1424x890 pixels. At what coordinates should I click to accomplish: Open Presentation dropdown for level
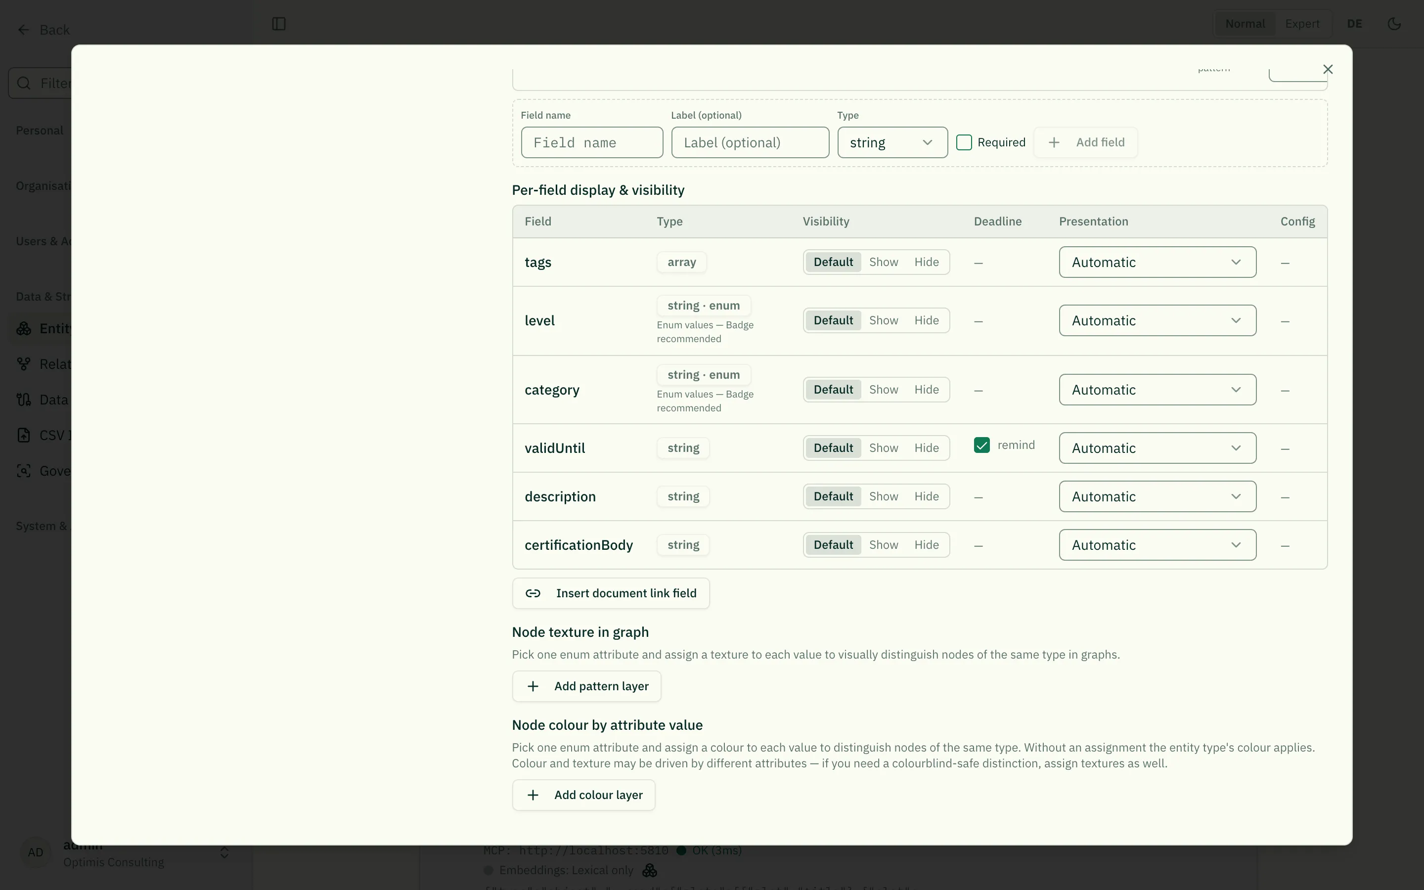1157,320
